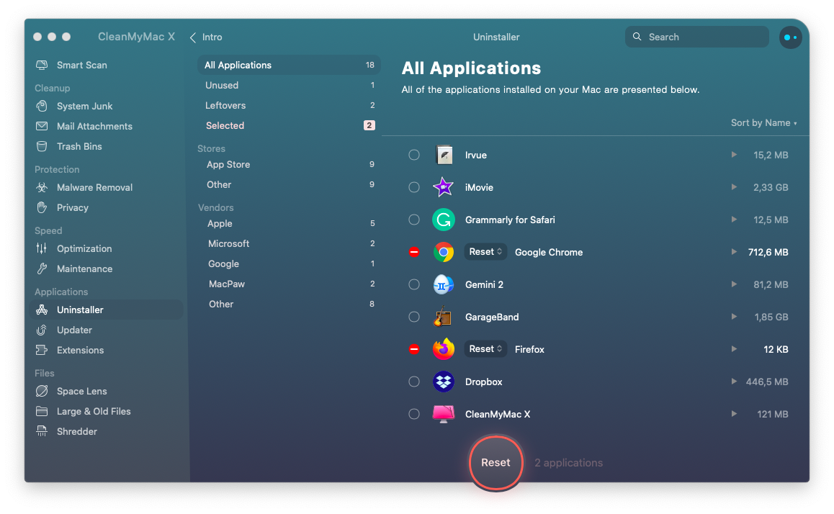
Task: Open Other under Stores
Action: click(x=289, y=184)
